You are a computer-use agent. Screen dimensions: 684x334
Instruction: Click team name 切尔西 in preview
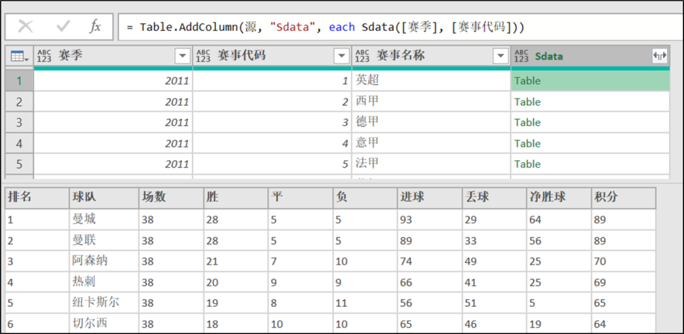click(90, 323)
